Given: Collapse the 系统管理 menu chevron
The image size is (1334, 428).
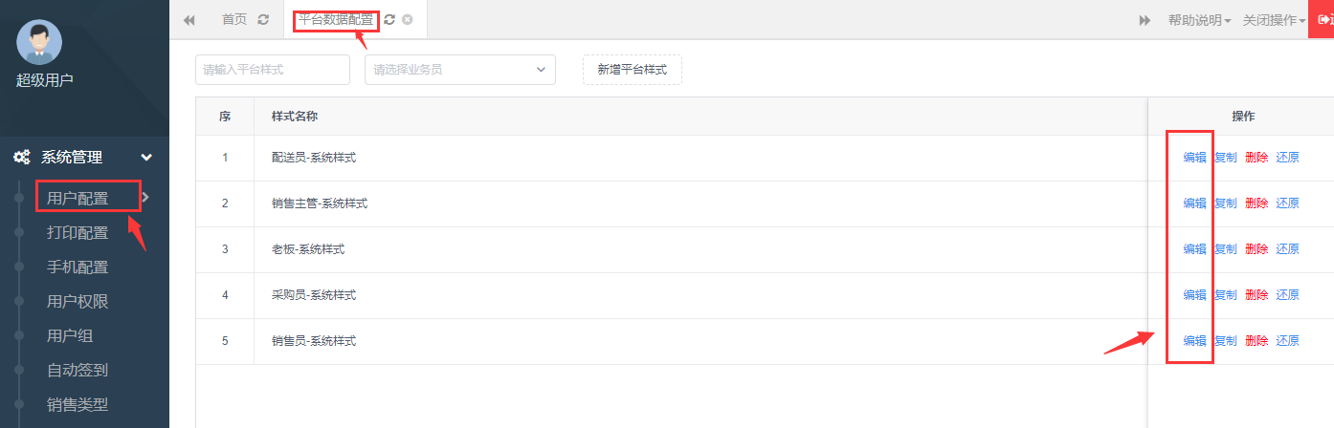Looking at the screenshot, I should pos(146,158).
